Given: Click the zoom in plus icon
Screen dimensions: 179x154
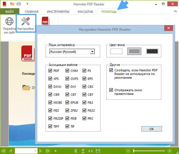Looking at the screenshot, I should pos(170,151).
